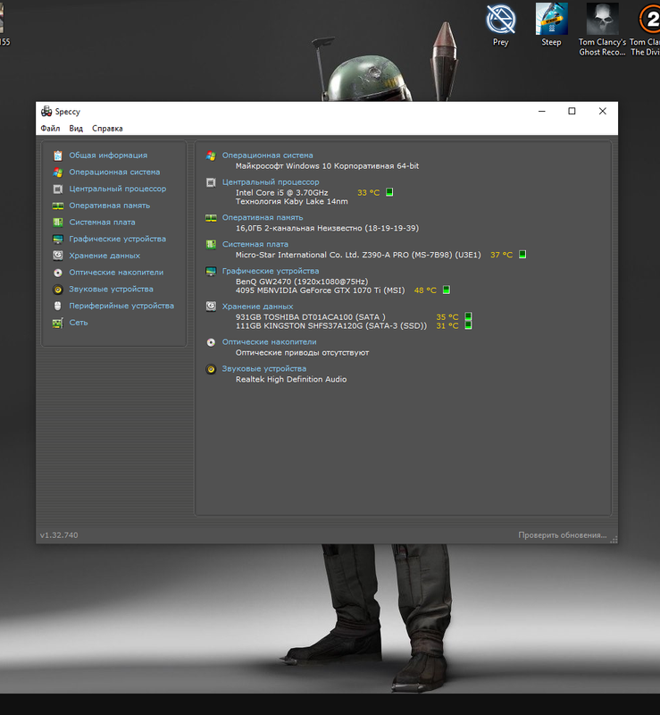
Task: Select Графические устройства in the sidebar
Action: click(118, 239)
